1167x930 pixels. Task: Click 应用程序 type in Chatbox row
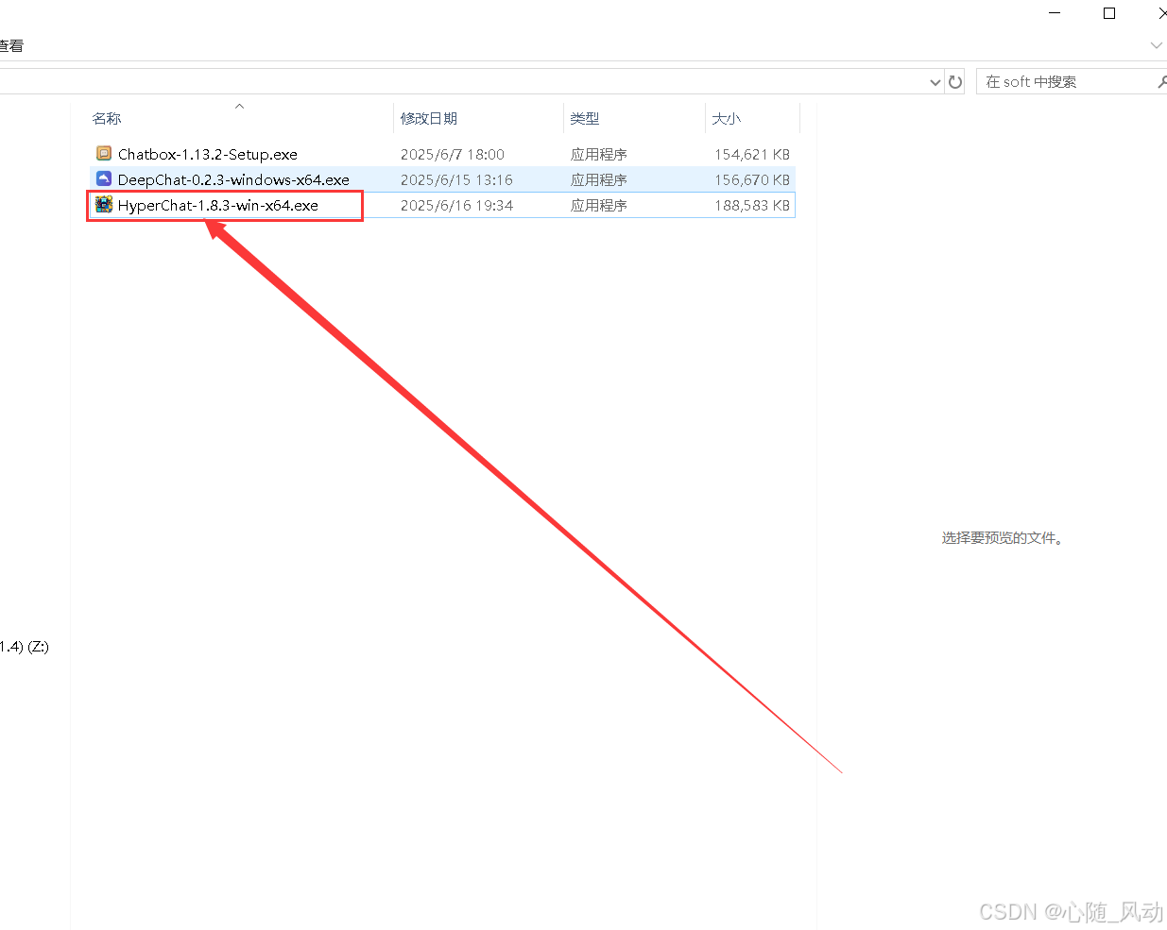(599, 154)
